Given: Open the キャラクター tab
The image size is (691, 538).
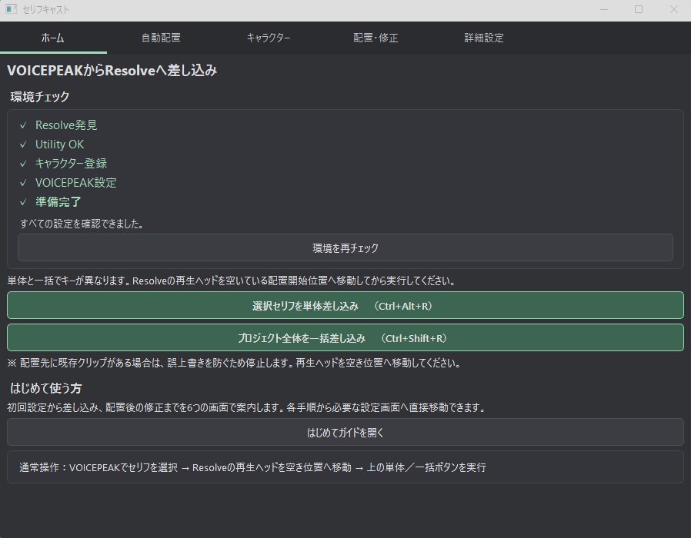Looking at the screenshot, I should pyautogui.click(x=269, y=38).
